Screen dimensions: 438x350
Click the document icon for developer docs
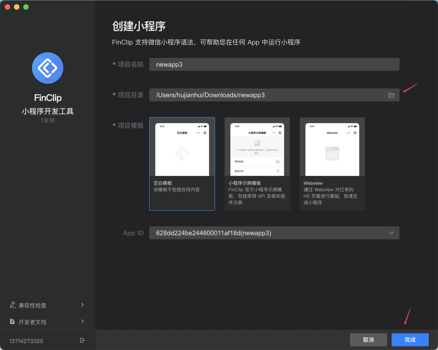(12, 321)
